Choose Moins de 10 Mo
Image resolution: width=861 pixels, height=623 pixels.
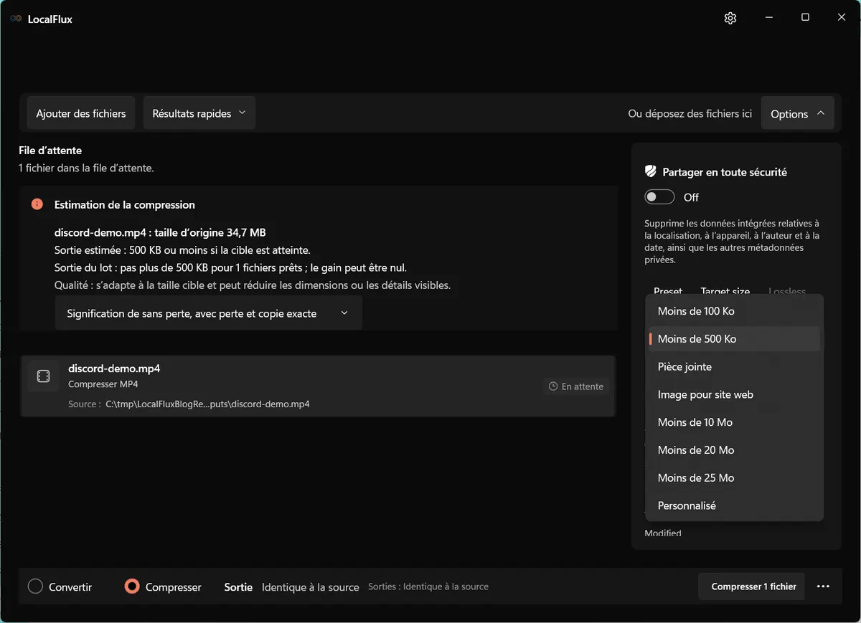click(x=734, y=422)
